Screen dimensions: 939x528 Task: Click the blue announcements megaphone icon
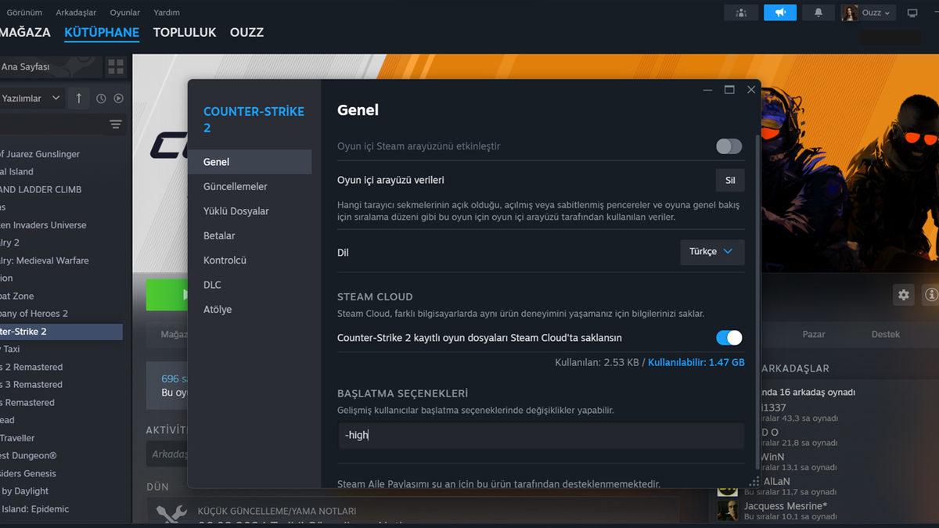tap(779, 12)
